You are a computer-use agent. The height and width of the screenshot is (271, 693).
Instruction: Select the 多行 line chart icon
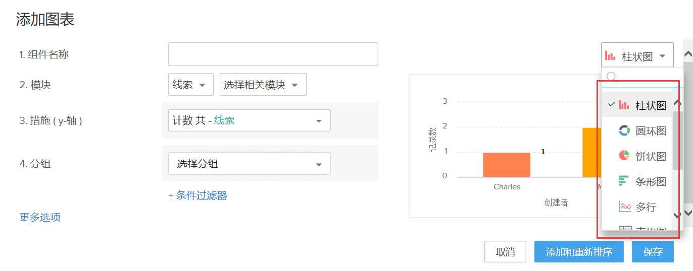pos(625,207)
